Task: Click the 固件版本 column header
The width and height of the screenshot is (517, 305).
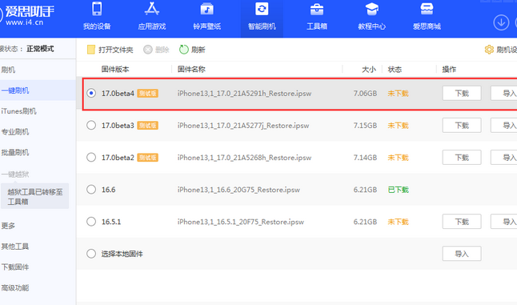Action: [x=115, y=69]
